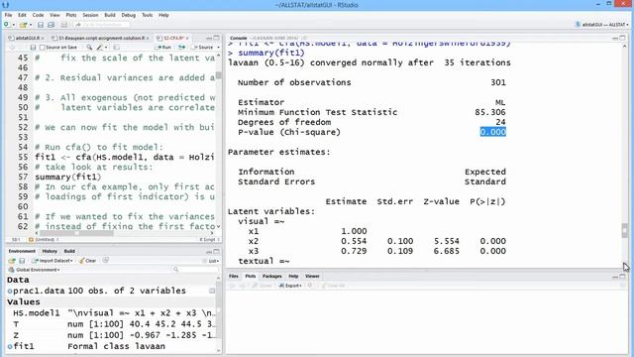Click the Source button in editor
Viewport: 634px width, 357px height.
pyautogui.click(x=203, y=48)
